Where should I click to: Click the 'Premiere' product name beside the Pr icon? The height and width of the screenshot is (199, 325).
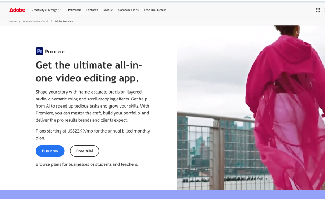coord(55,51)
